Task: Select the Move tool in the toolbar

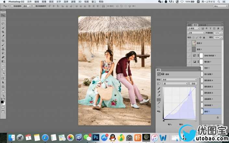Action: click(x=3, y=15)
